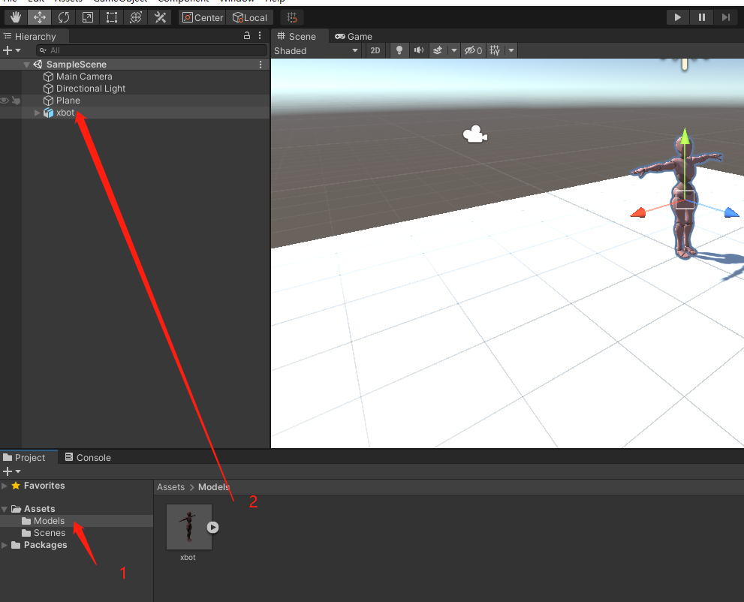Toggle handle rotation Local button
744x602 pixels.
(249, 17)
